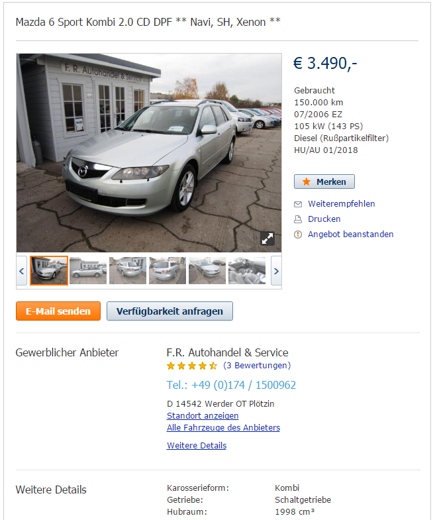Viewport: 435px width, 520px height.
Task: Click the warning icon beside Angebot beanstanden
Action: tap(298, 234)
